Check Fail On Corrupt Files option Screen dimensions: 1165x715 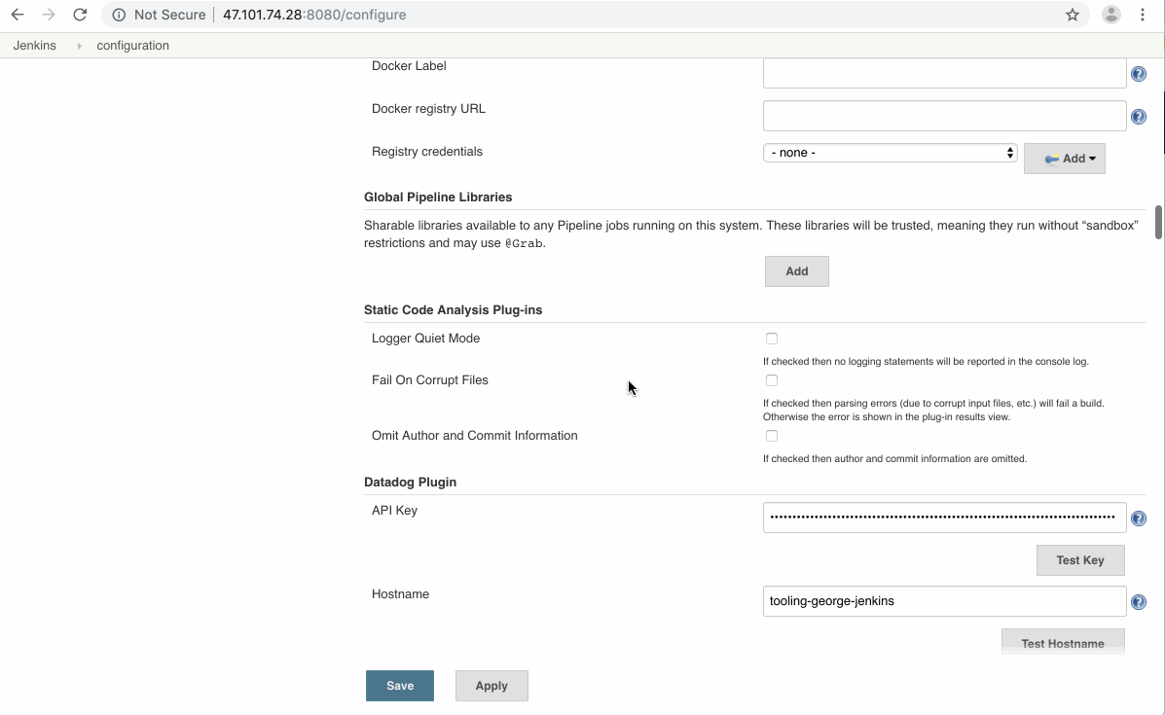pos(772,380)
